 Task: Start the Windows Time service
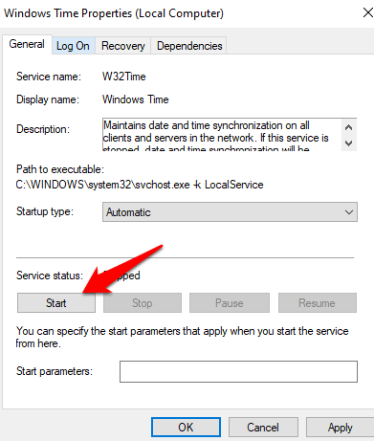pyautogui.click(x=56, y=303)
